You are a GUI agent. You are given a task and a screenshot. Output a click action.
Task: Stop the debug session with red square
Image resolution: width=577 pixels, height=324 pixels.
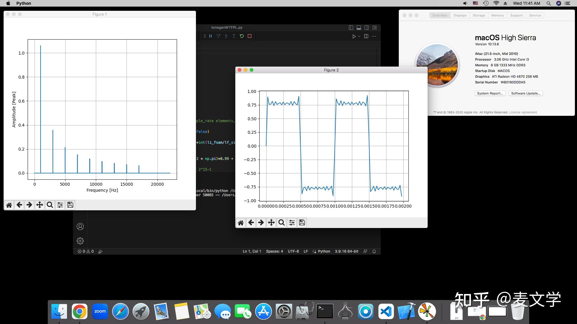(x=249, y=36)
